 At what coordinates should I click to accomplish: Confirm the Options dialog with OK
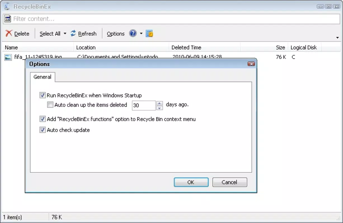[x=191, y=182]
